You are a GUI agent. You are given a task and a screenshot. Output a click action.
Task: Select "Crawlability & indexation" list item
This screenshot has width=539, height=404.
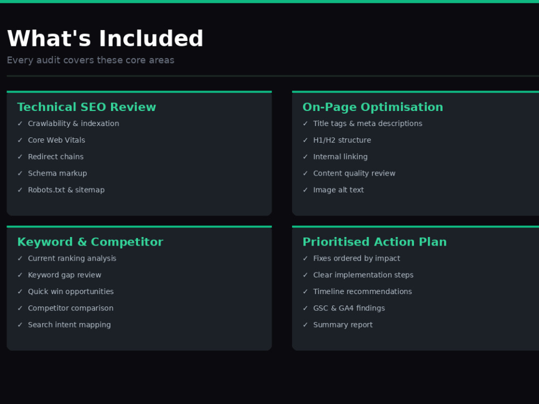pyautogui.click(x=73, y=124)
